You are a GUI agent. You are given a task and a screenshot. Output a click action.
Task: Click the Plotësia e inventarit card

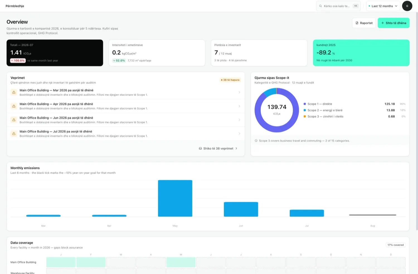259,53
